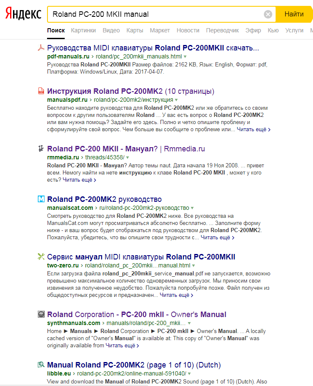Click path 'roland/pc_200mkii_manuals.html'

(139, 56)
